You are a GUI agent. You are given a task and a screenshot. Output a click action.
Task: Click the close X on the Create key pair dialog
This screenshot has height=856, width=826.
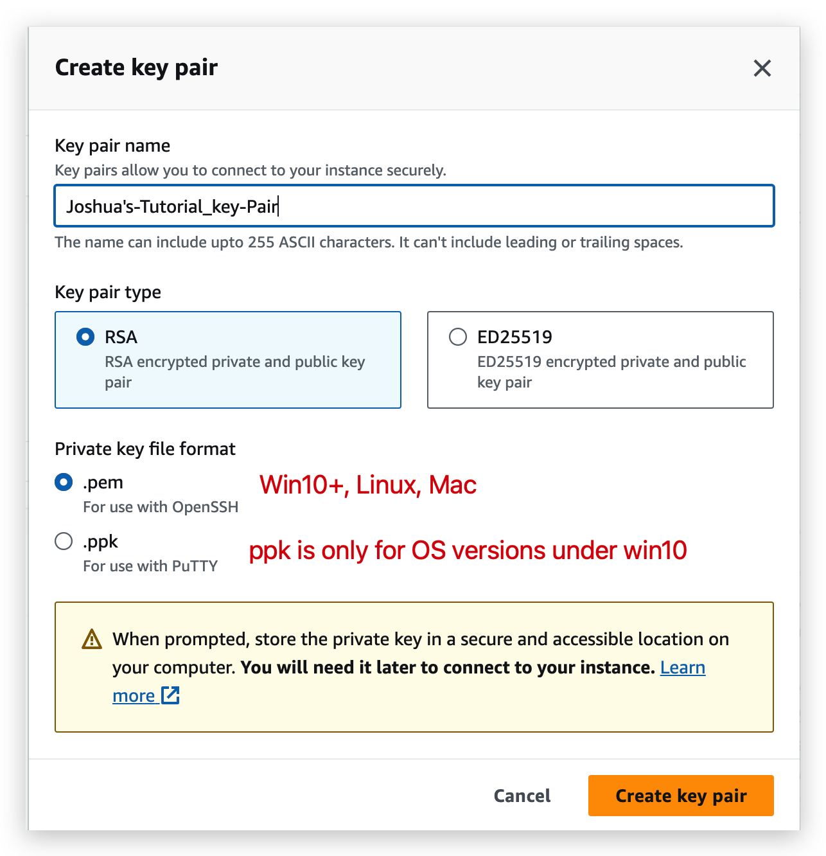click(x=762, y=68)
